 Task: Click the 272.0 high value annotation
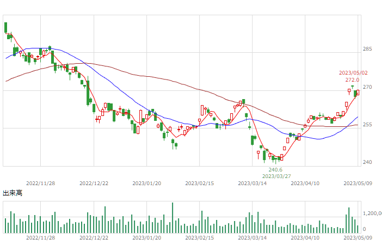[352, 80]
